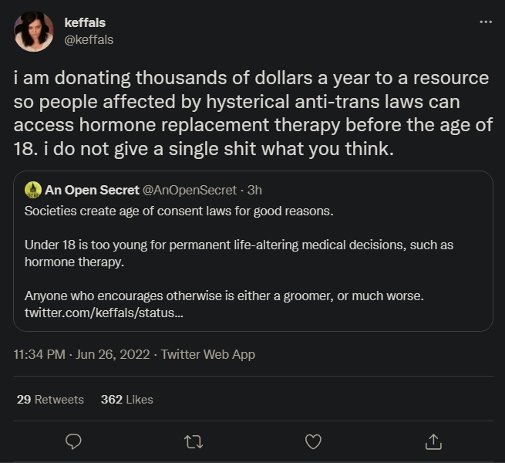505x463 pixels.
Task: Click the retweet arrows icon
Action: pyautogui.click(x=194, y=441)
